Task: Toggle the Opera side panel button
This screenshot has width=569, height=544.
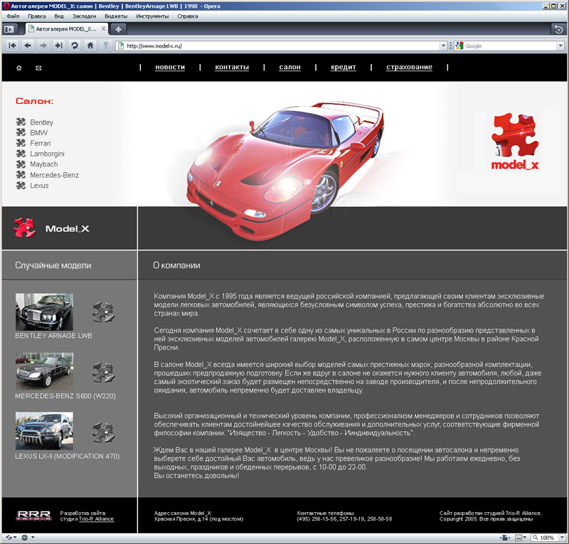Action: point(9,29)
